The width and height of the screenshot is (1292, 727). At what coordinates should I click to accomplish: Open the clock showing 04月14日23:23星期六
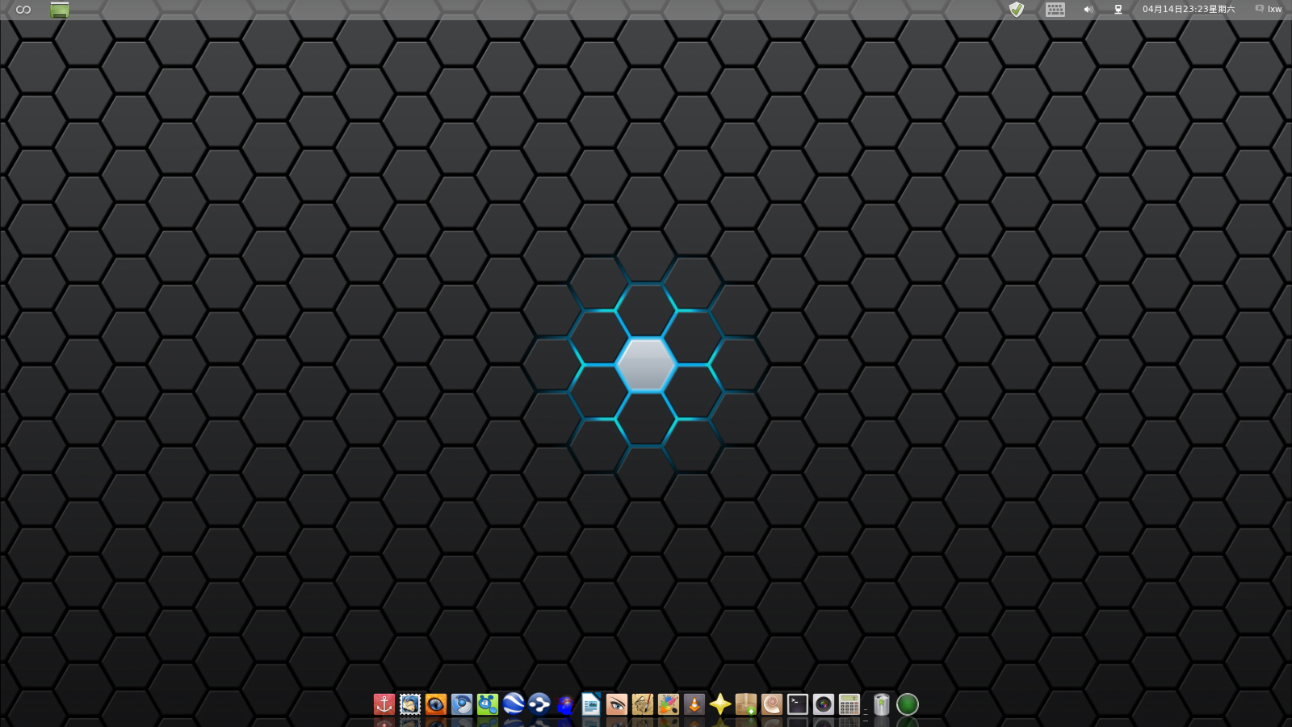coord(1189,10)
